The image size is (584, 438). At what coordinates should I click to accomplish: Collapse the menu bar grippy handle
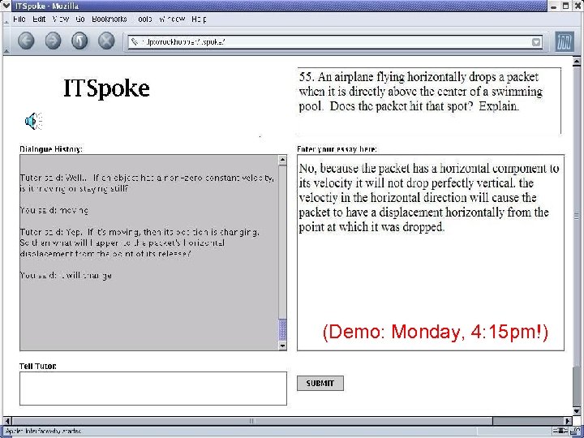point(6,19)
